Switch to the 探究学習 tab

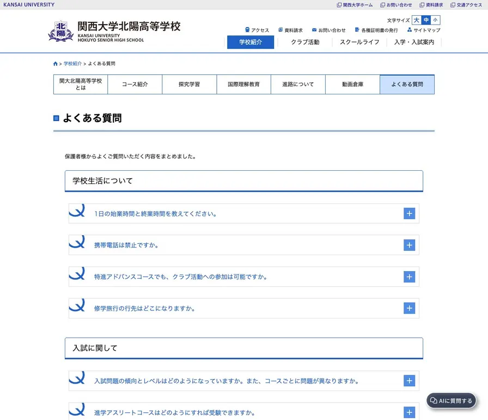pos(189,84)
